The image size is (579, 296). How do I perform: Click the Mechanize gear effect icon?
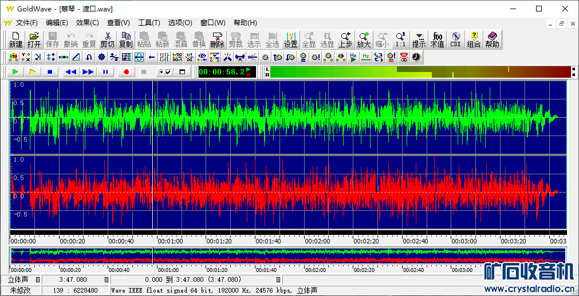(101, 57)
